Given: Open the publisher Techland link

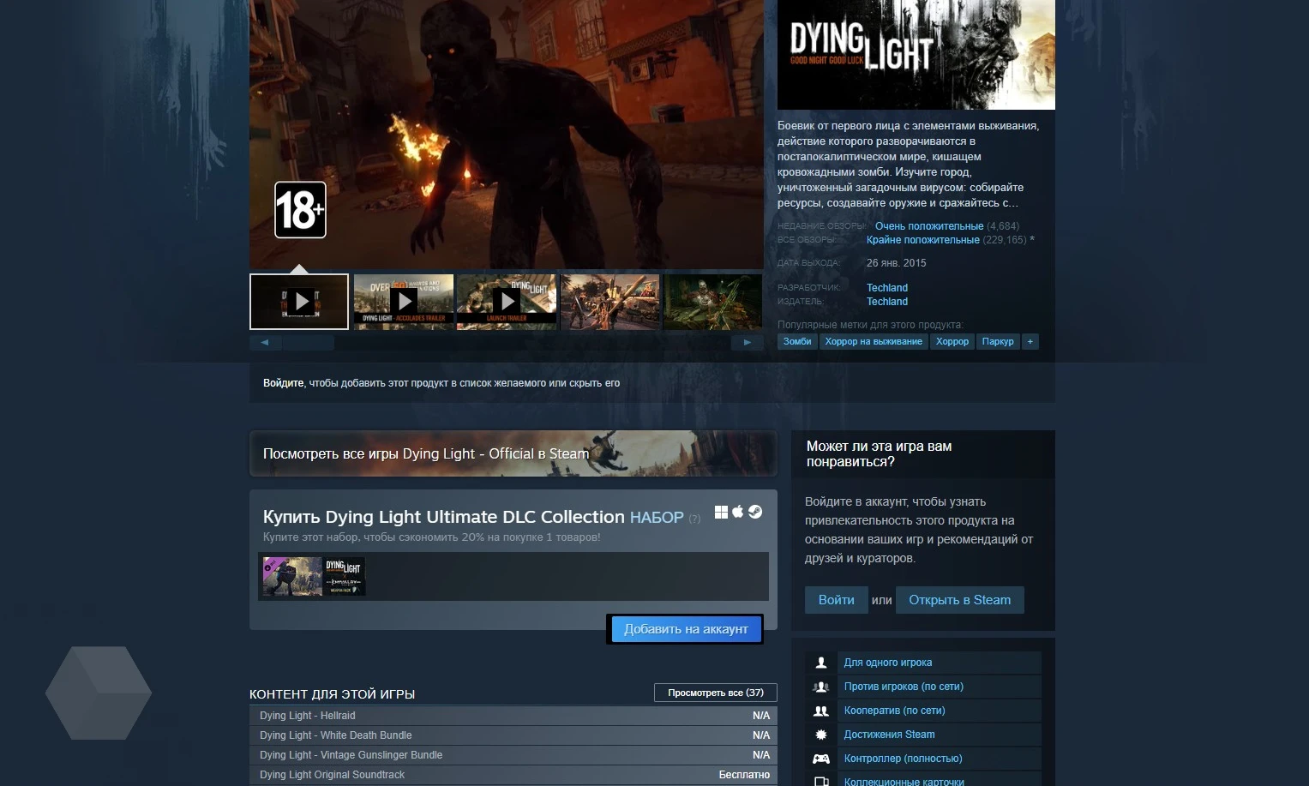Looking at the screenshot, I should pyautogui.click(x=887, y=302).
